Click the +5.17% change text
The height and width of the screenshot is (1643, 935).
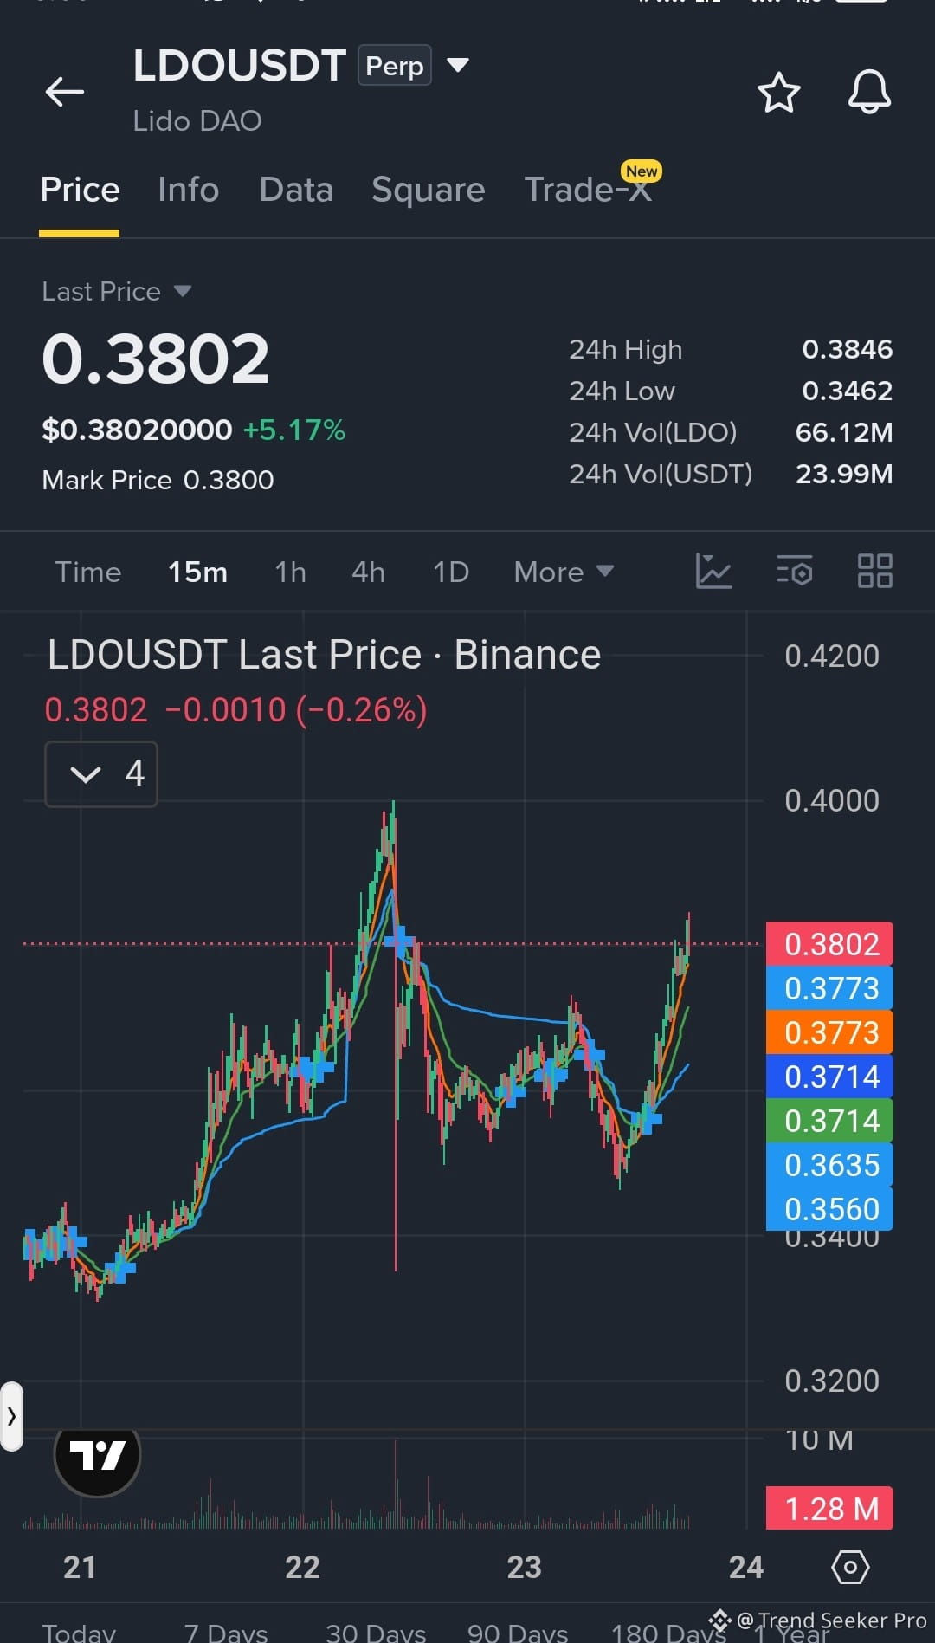point(293,430)
